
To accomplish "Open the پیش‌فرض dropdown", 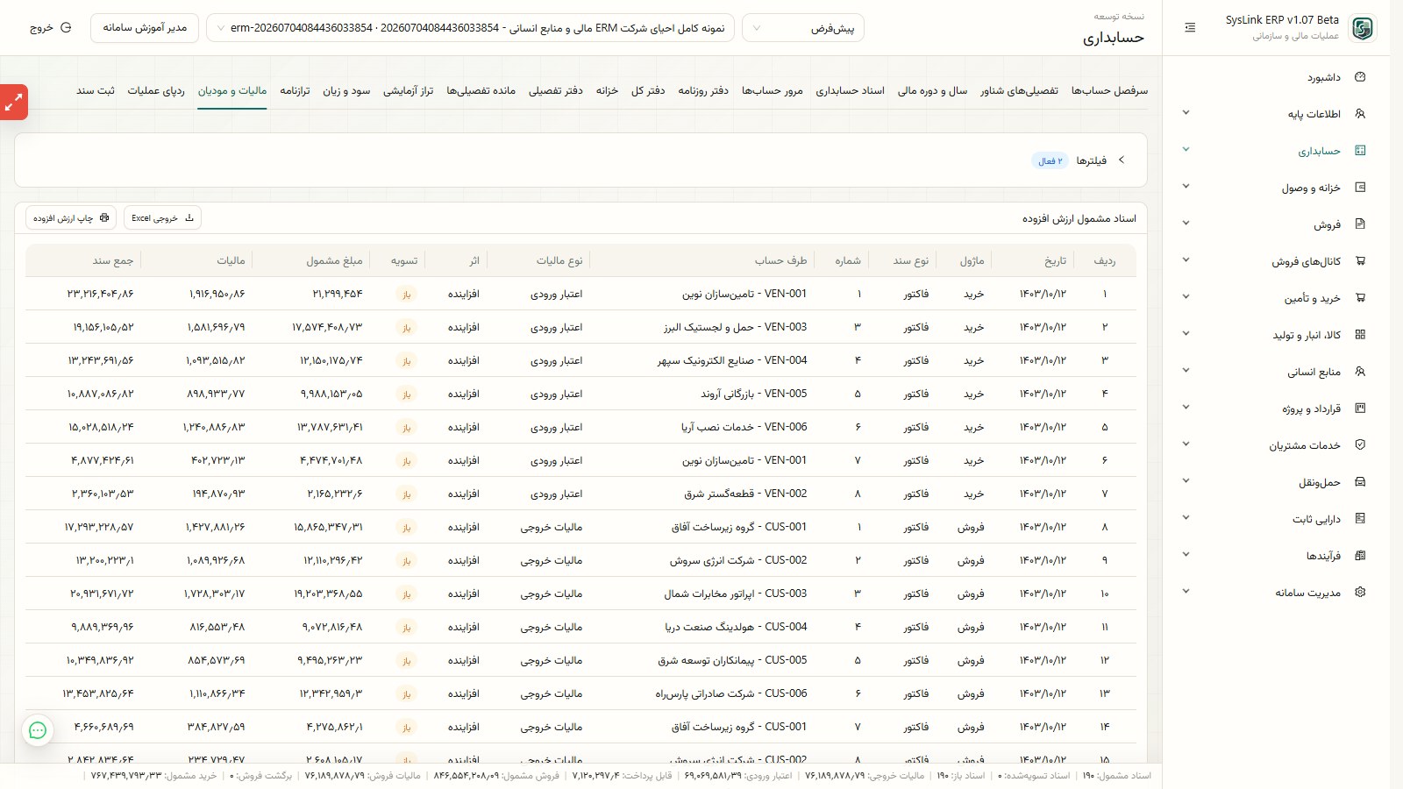I will 803,28.
